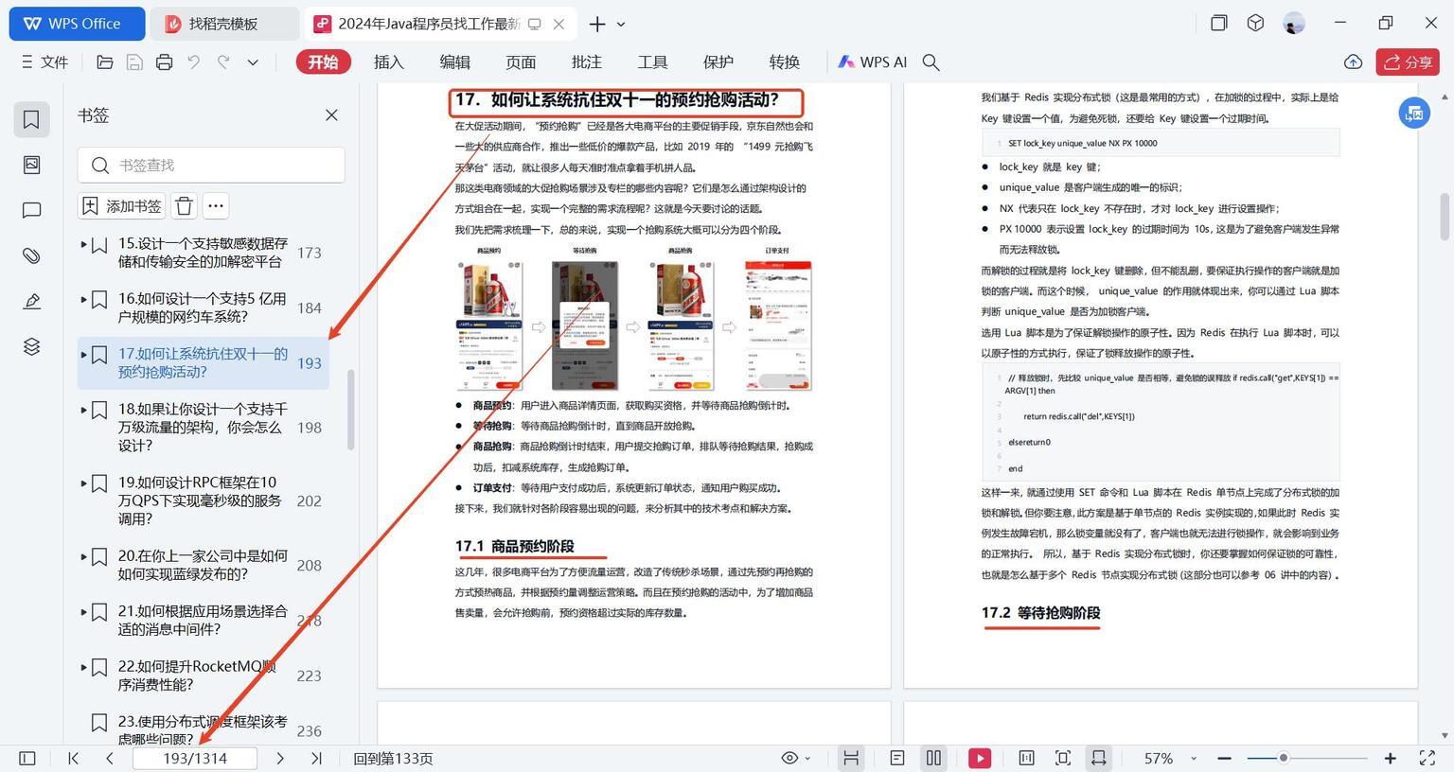Click floating translate assistant icon
This screenshot has width=1454, height=772.
coord(1414,114)
